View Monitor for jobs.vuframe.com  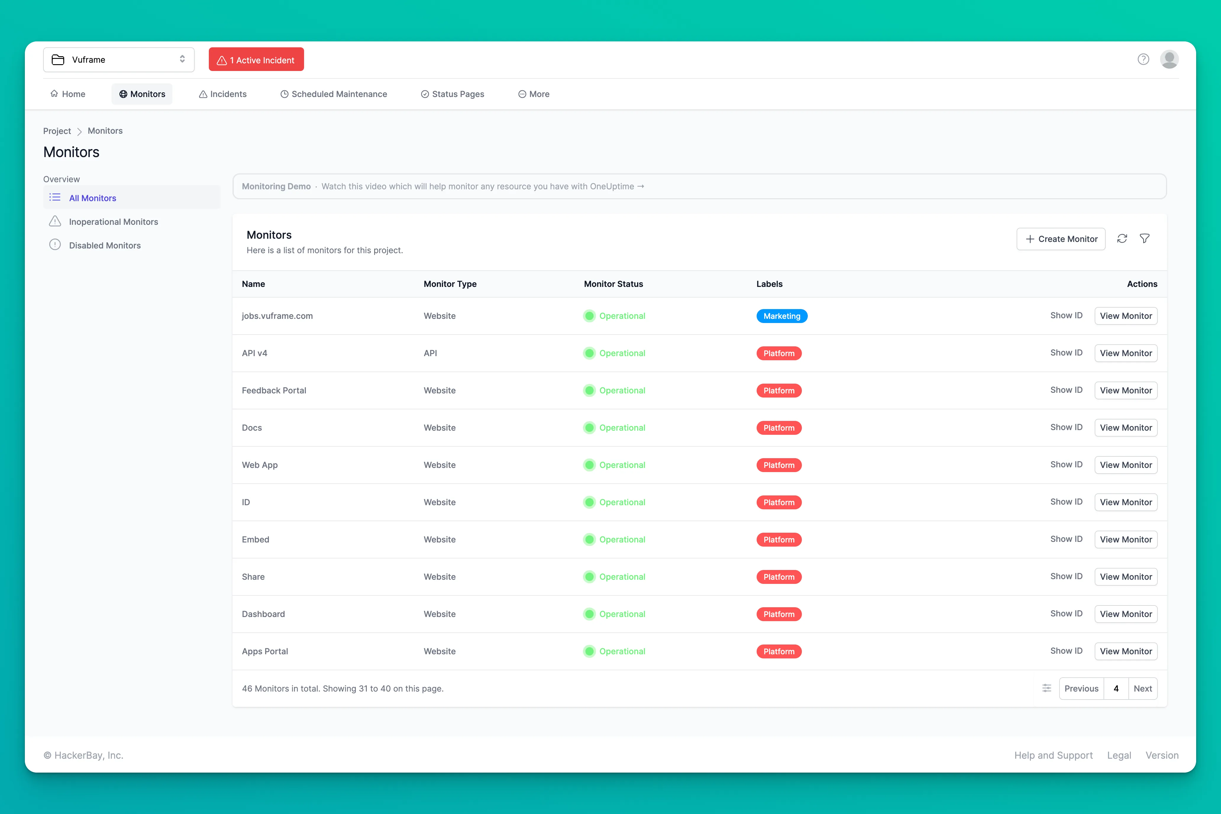[1125, 316]
